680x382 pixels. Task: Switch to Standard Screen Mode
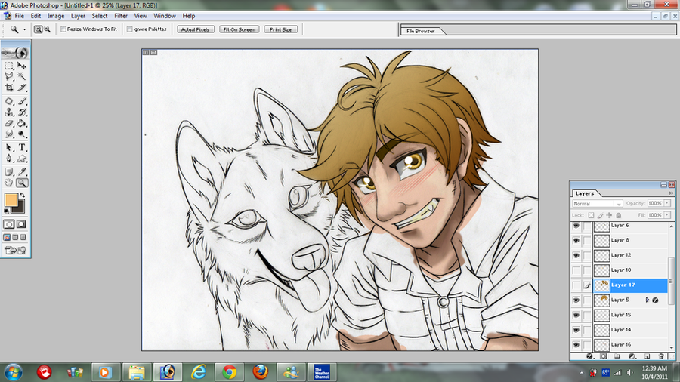[8, 237]
